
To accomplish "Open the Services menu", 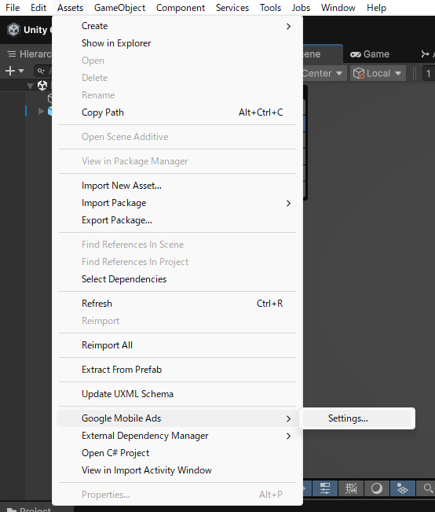I will click(x=232, y=8).
